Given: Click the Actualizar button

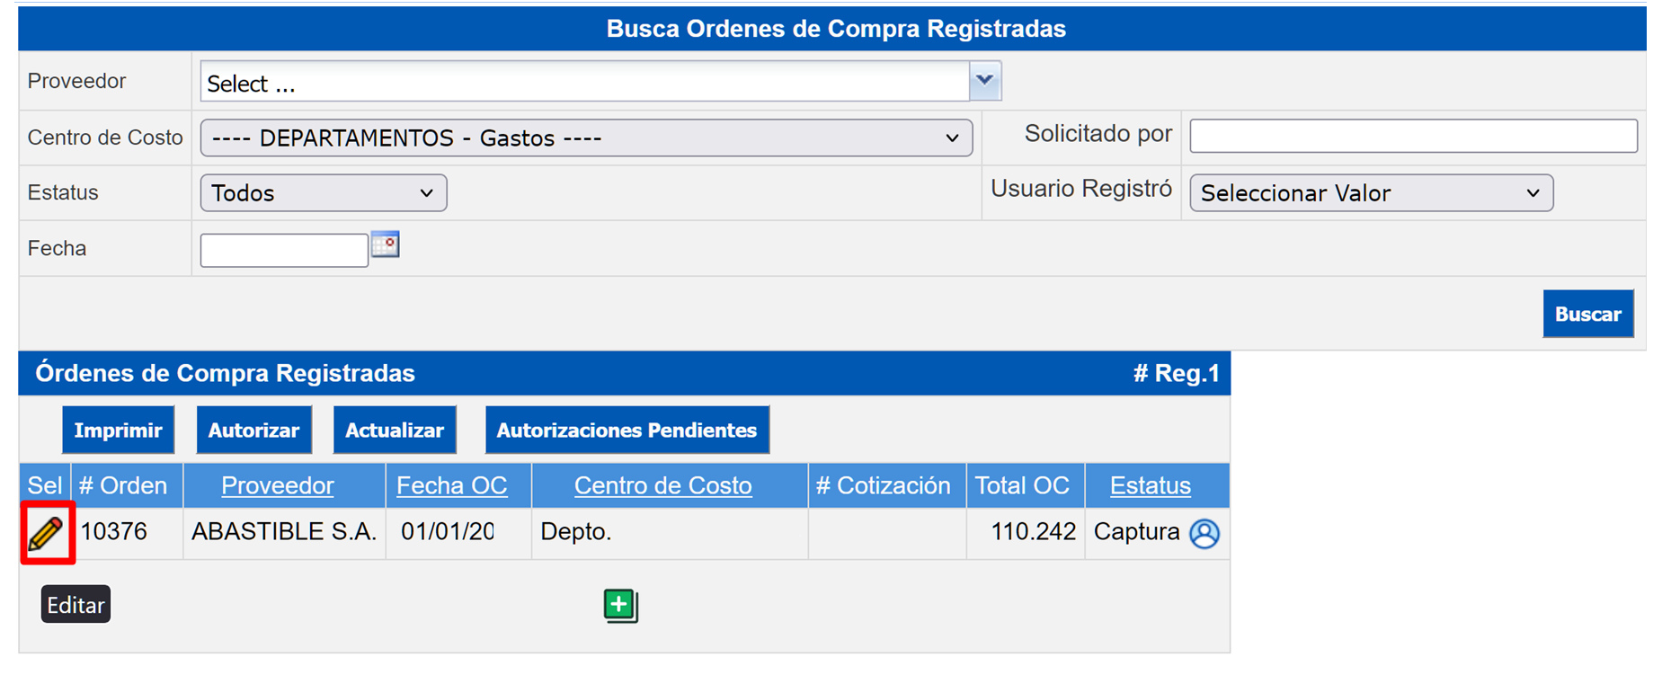Looking at the screenshot, I should pyautogui.click(x=395, y=431).
